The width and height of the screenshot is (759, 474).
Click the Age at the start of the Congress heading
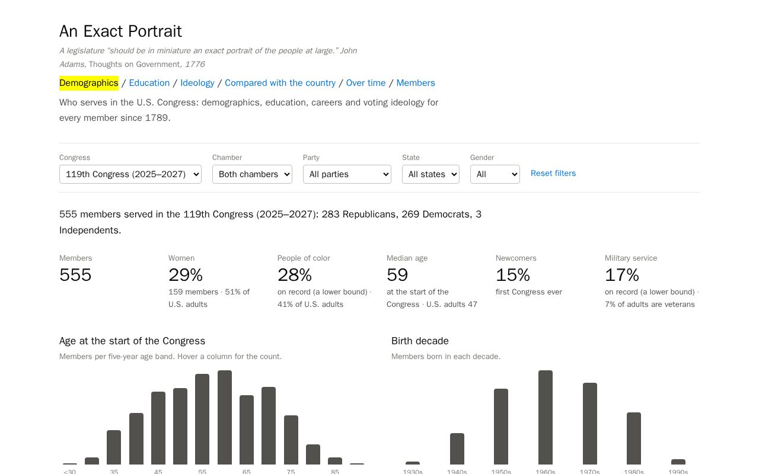point(132,341)
